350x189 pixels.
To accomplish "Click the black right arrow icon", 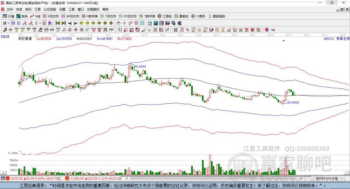I will click(76, 23).
